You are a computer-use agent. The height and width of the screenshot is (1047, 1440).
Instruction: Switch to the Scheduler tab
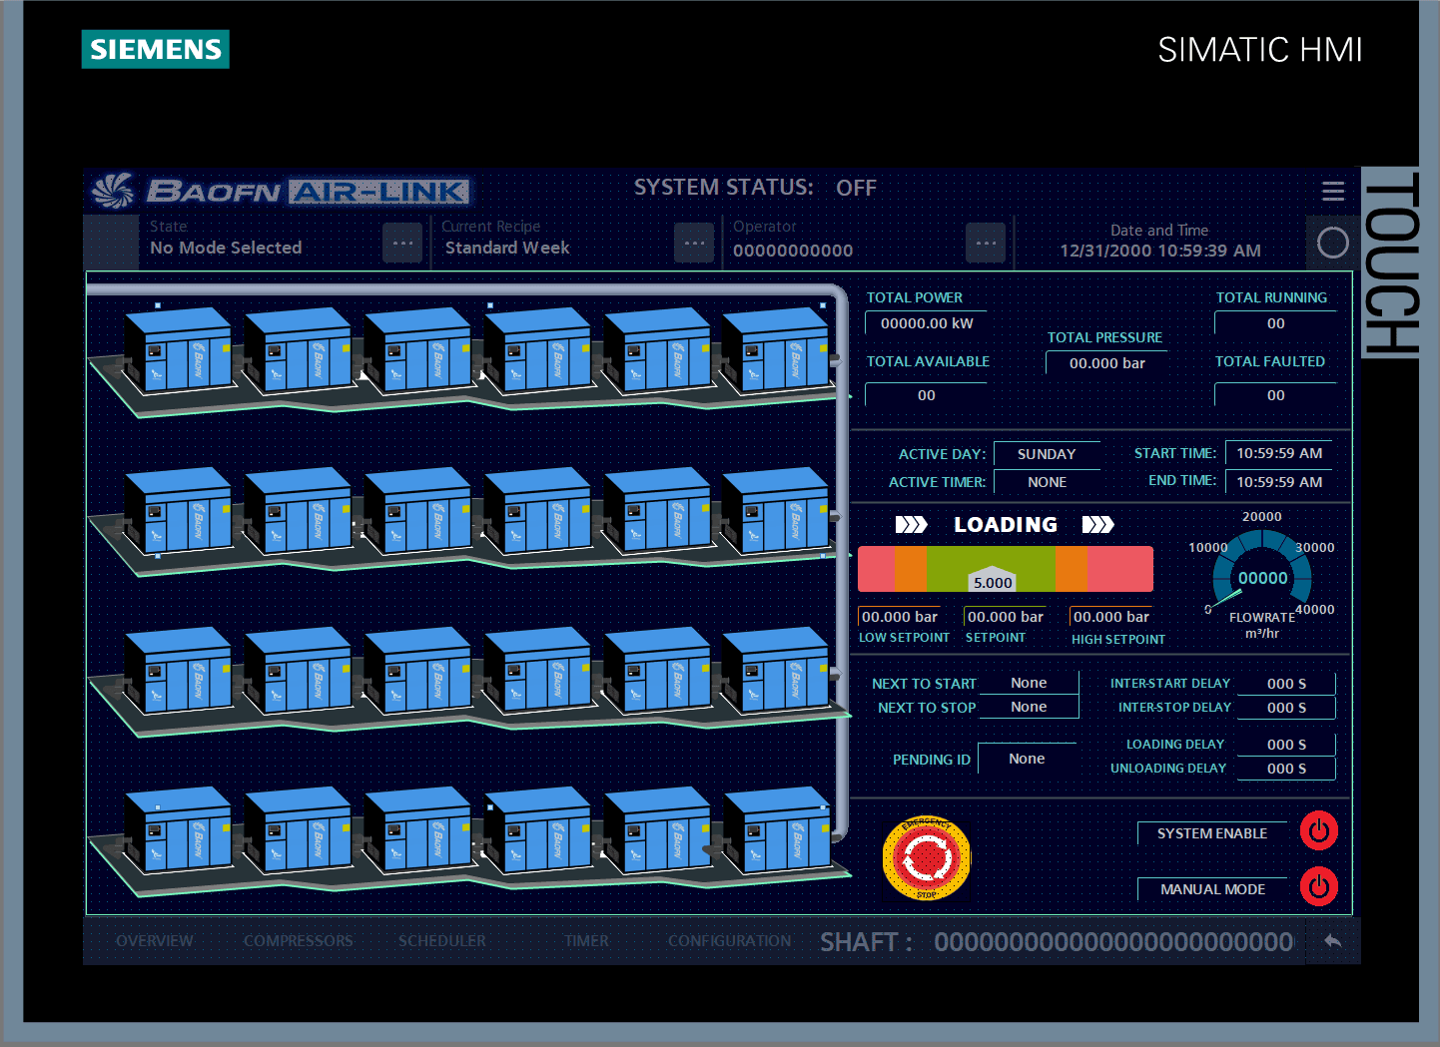pyautogui.click(x=441, y=941)
